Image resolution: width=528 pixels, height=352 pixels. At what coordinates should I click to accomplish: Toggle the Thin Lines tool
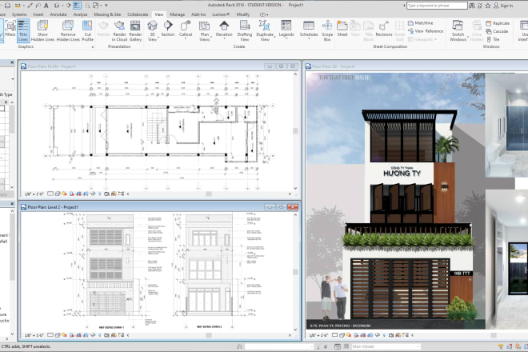tap(23, 30)
